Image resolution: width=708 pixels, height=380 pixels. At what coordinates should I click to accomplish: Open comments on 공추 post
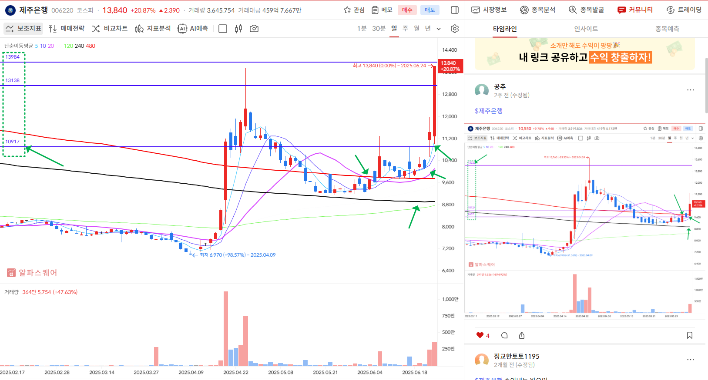[x=504, y=335]
